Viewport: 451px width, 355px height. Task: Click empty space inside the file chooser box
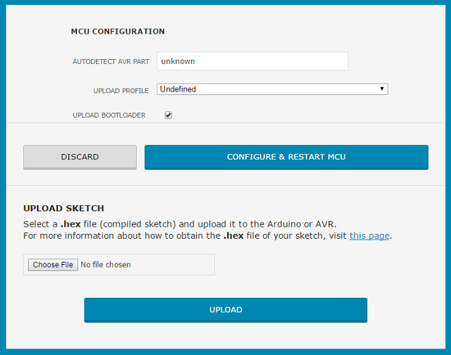[x=173, y=264]
